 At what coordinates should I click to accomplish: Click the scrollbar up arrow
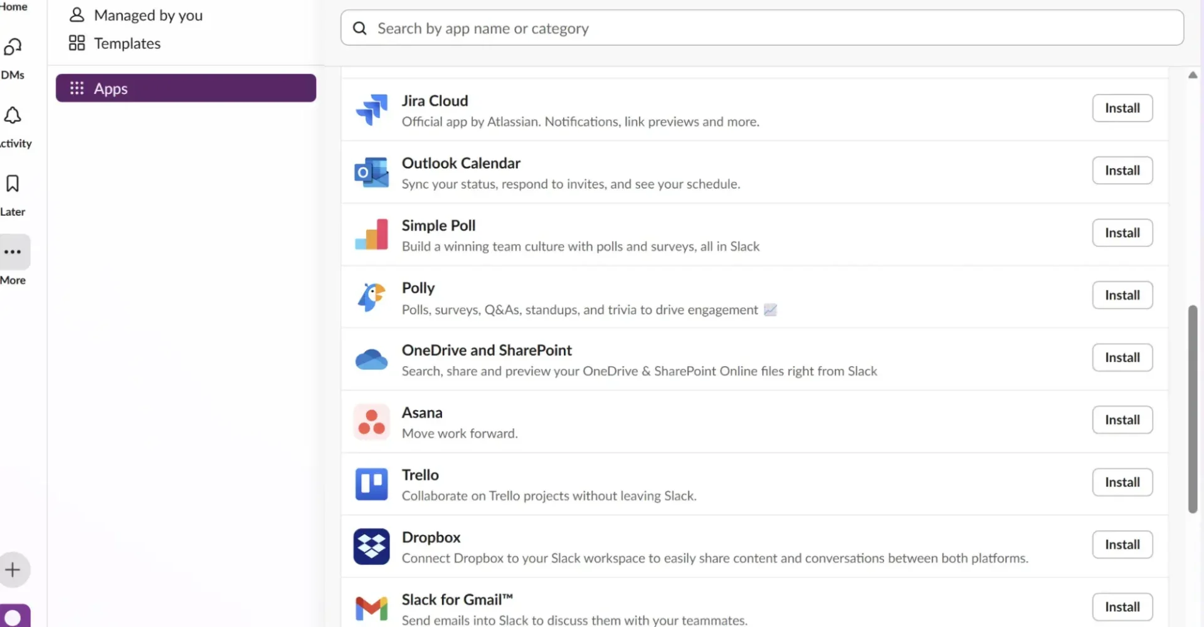coord(1193,75)
